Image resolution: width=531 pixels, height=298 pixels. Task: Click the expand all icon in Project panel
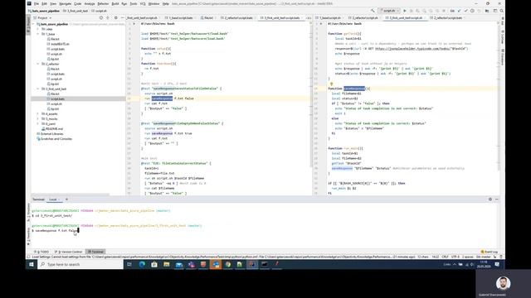[108, 17]
